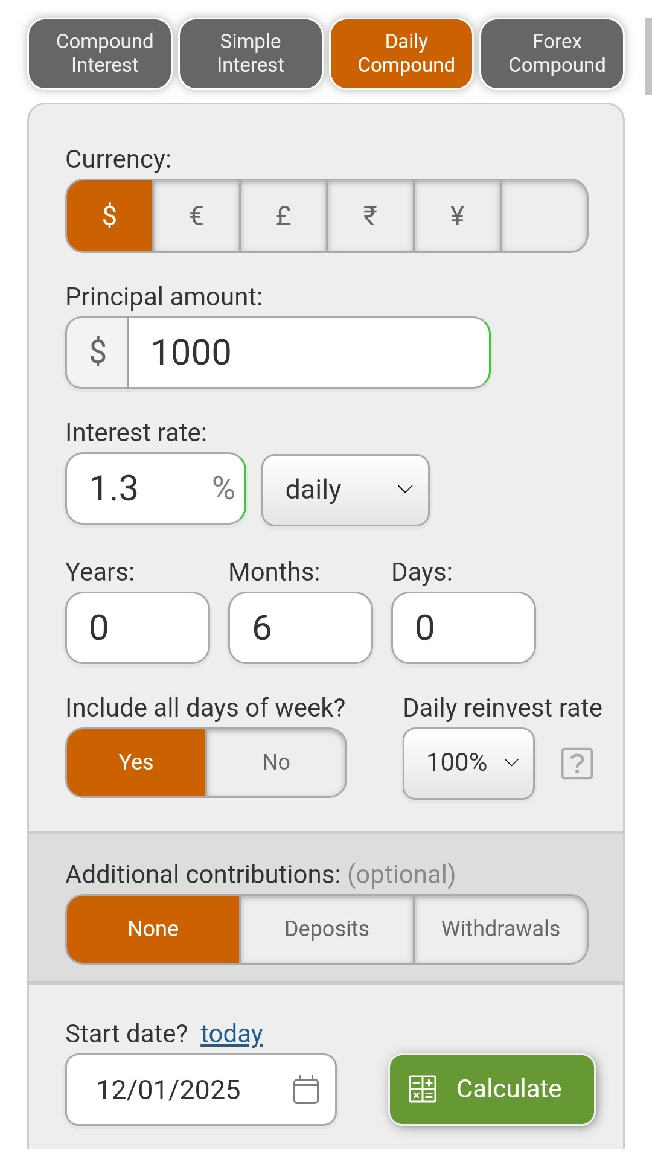Select None for additional contributions
The height and width of the screenshot is (1162, 652).
153,929
